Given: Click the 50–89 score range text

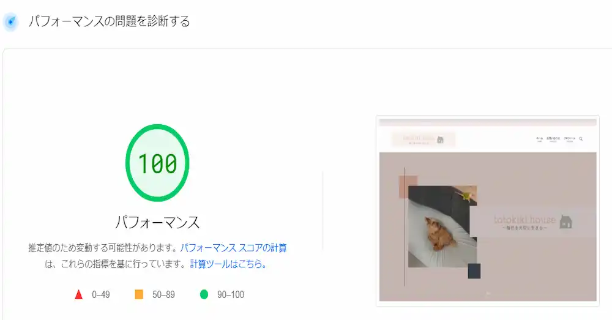Looking at the screenshot, I should click(163, 295).
